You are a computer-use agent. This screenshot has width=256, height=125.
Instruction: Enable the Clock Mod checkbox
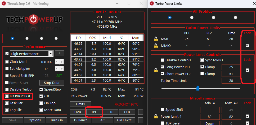pos(7,62)
